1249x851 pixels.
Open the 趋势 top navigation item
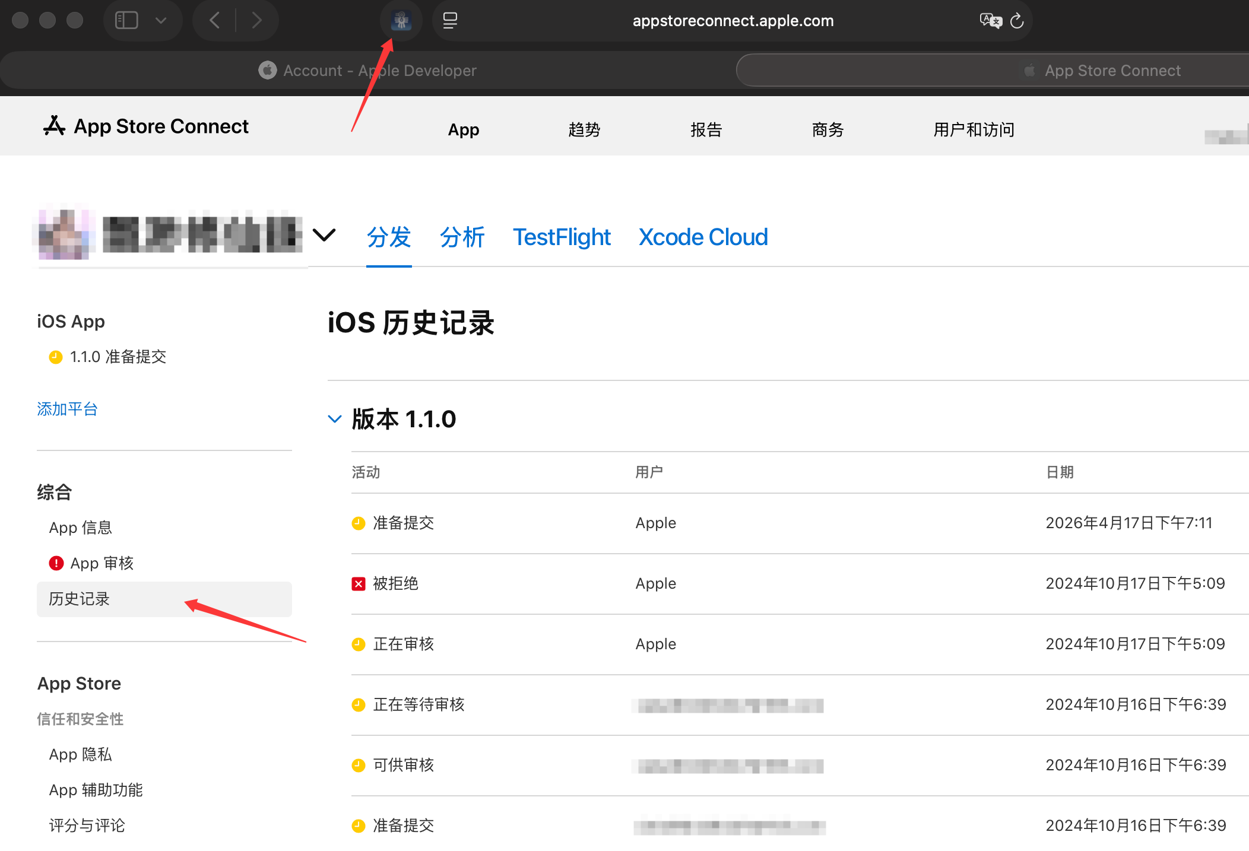coord(584,129)
